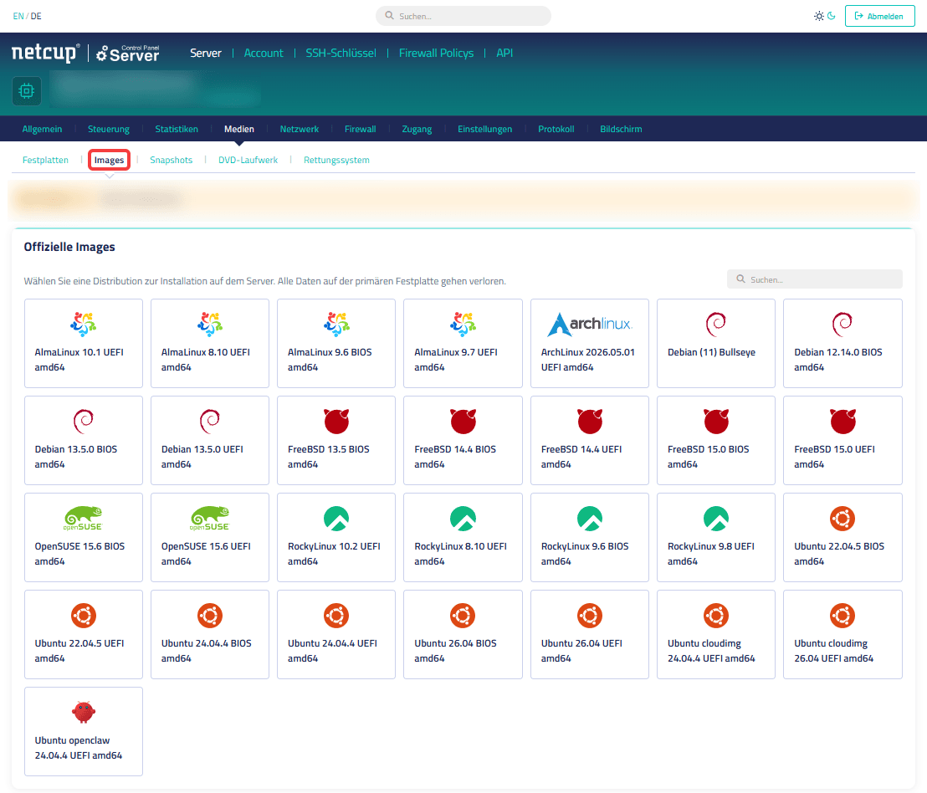Select the Ubuntu 26.04 BIOS amd64 card label
The height and width of the screenshot is (793, 927).
click(455, 651)
